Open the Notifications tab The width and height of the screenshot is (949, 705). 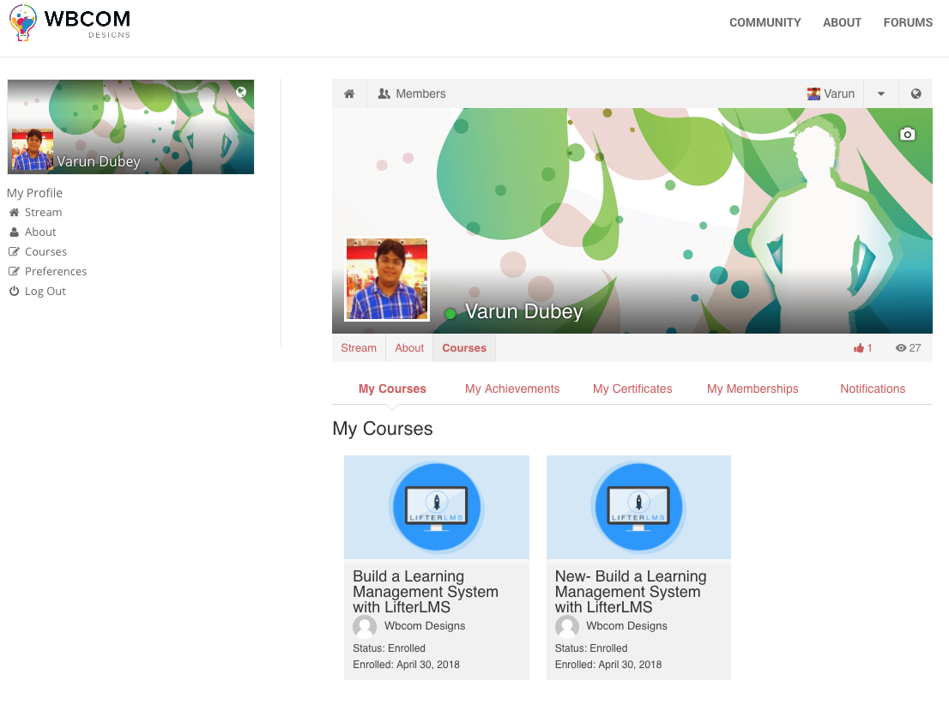[x=872, y=389]
